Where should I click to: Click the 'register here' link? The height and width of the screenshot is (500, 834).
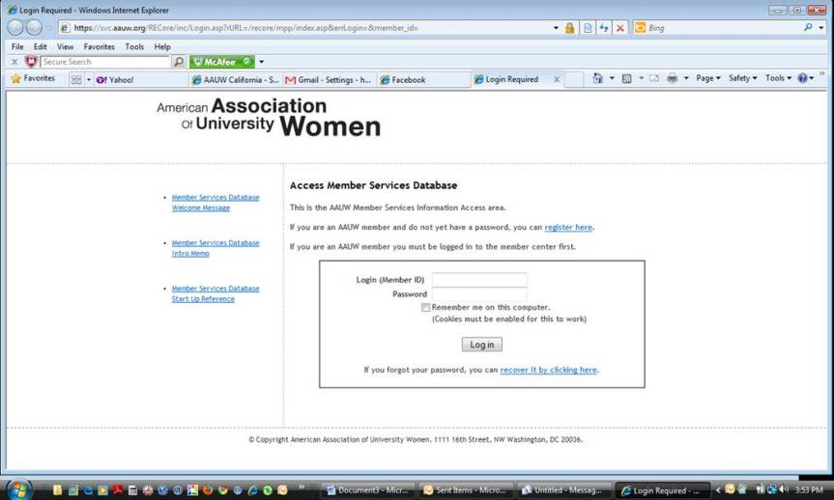[x=568, y=228]
